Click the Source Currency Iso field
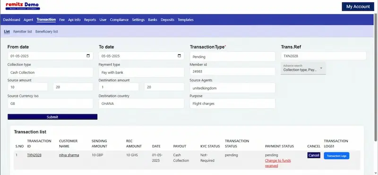The width and height of the screenshot is (378, 175). (51, 103)
